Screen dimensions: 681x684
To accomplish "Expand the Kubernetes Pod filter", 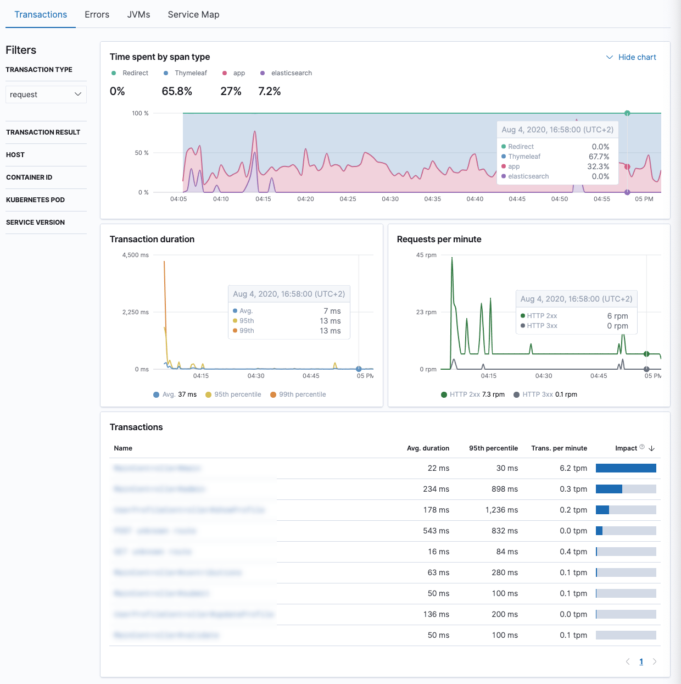I will pyautogui.click(x=36, y=200).
